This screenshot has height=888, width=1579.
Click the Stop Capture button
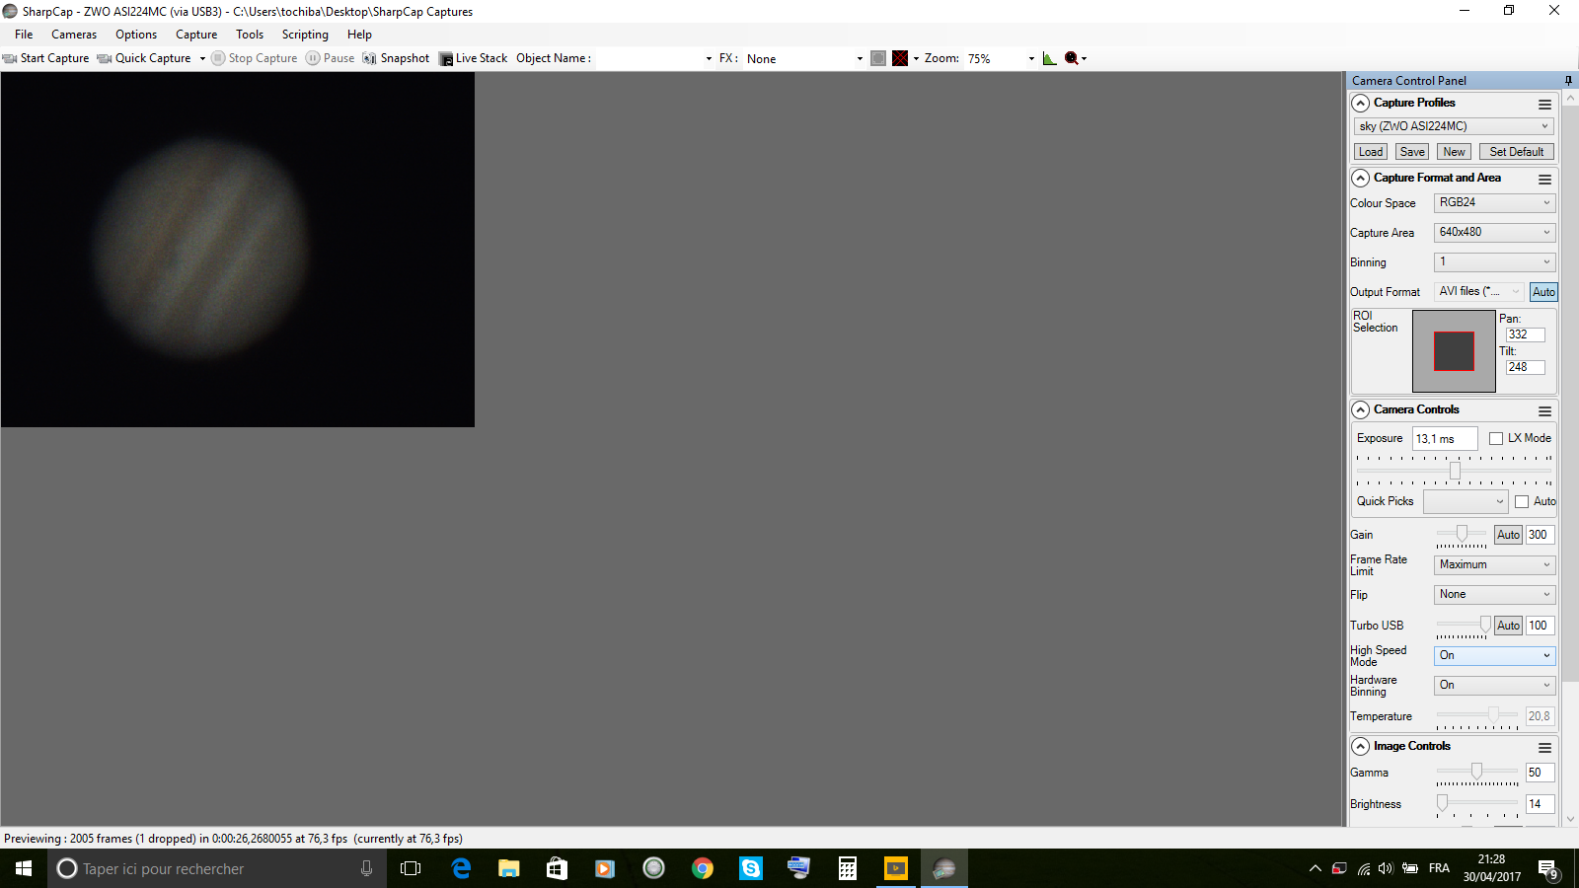tap(255, 58)
